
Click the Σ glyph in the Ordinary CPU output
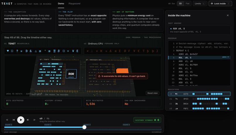(120, 51)
